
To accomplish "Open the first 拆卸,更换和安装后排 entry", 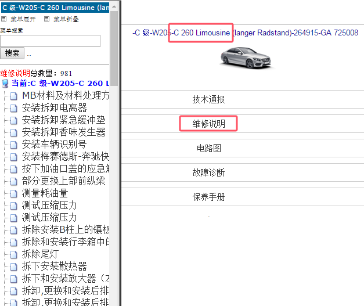I will point(66,290).
